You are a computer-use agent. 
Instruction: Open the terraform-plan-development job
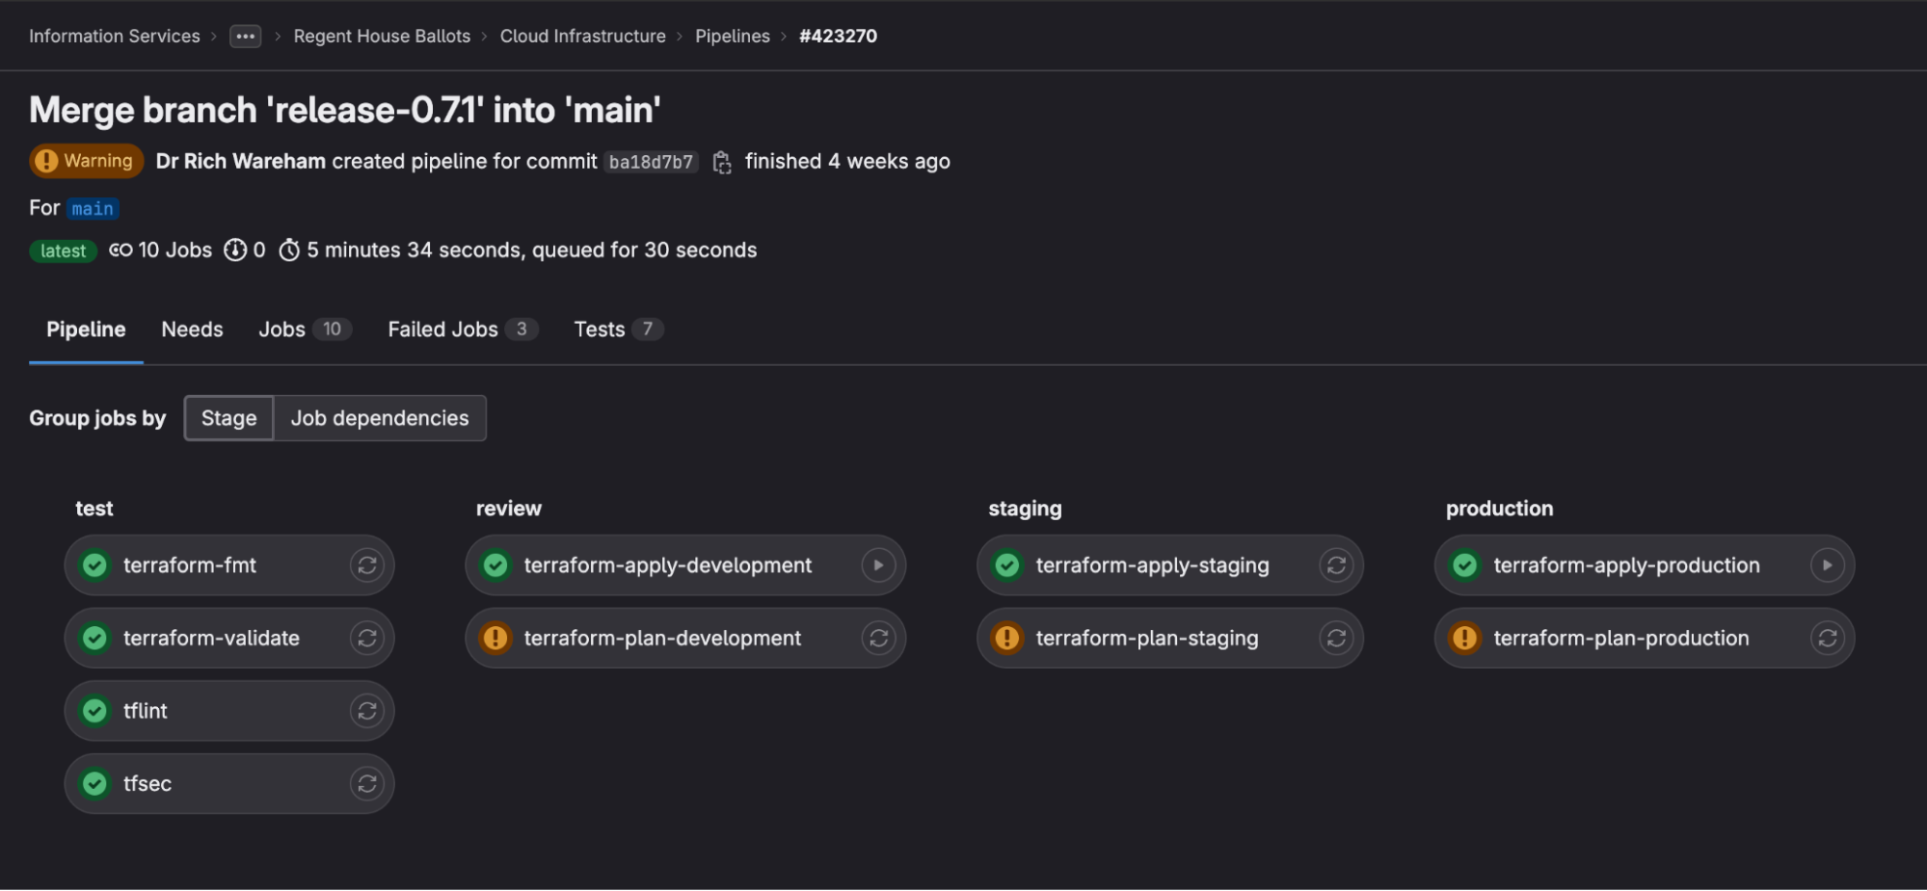click(662, 638)
